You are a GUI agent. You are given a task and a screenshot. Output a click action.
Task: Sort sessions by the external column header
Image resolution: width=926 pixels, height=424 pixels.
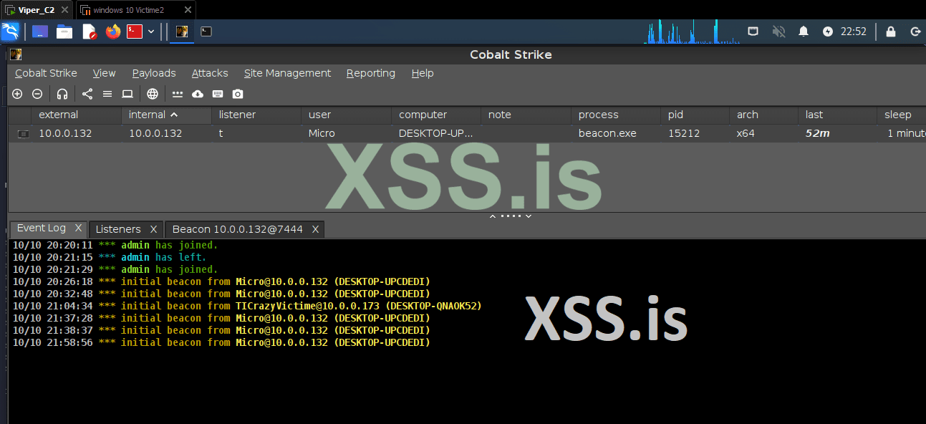[x=77, y=115]
